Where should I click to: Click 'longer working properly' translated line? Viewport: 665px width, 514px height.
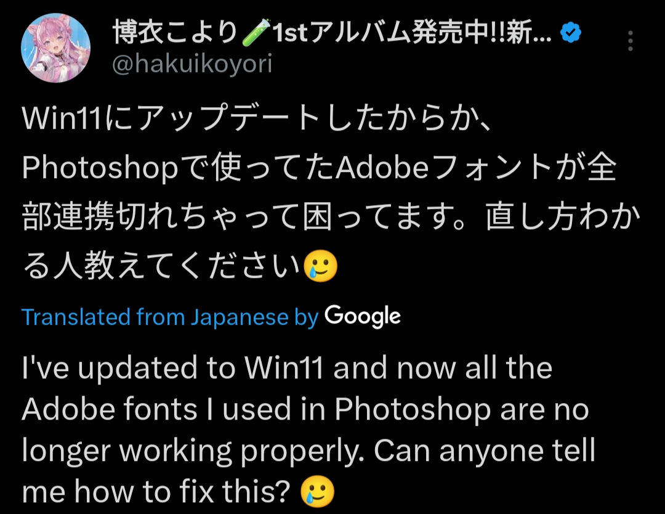pos(308,451)
